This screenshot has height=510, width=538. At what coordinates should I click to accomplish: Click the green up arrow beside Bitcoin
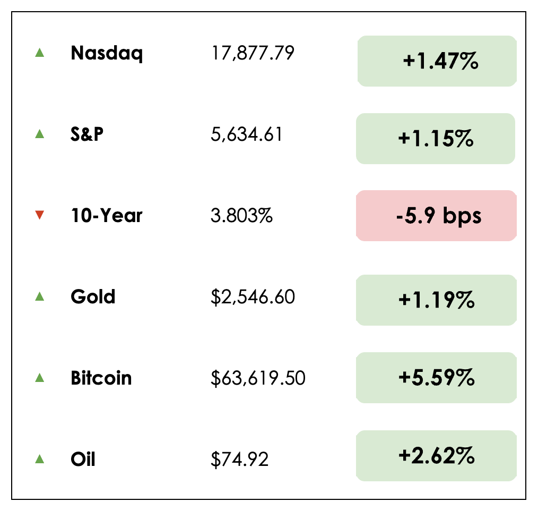point(39,378)
